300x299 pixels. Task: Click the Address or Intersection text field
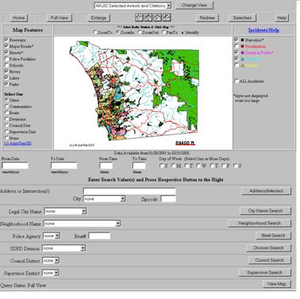129,191
